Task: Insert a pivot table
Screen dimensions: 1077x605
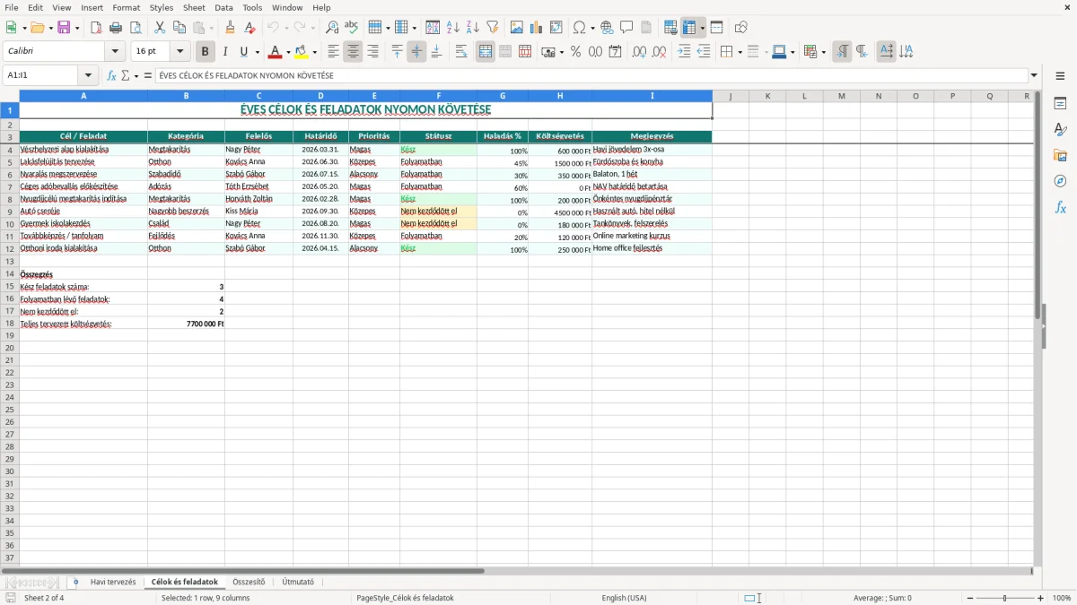Action: [x=556, y=28]
